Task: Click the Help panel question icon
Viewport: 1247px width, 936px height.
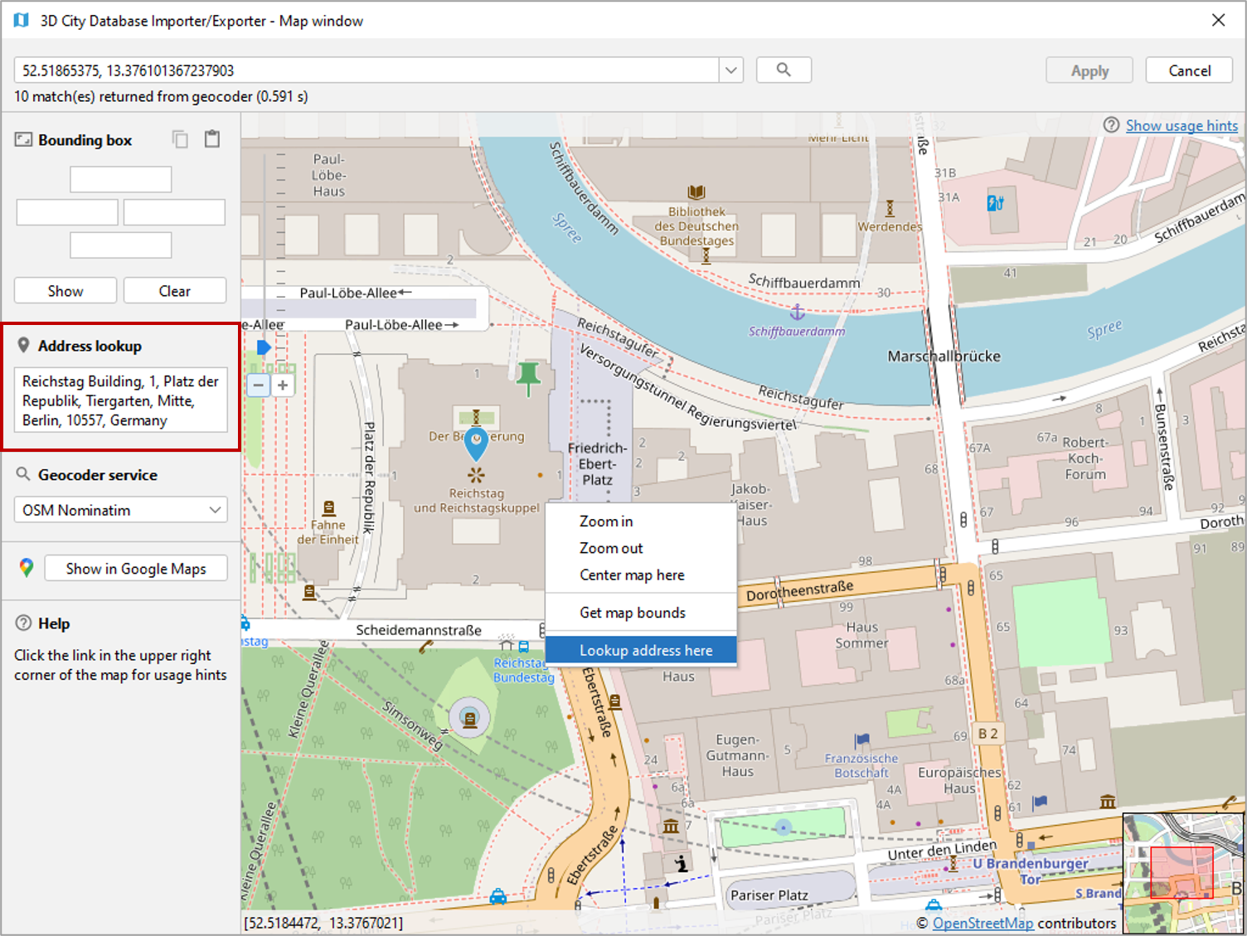Action: pos(24,623)
